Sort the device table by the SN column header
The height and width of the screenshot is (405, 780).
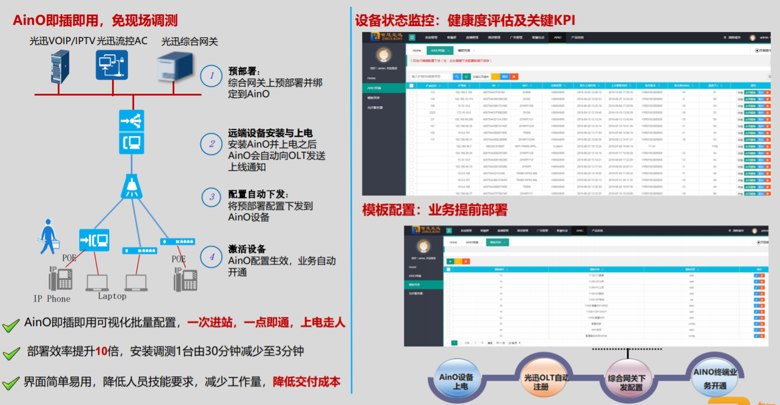point(494,85)
